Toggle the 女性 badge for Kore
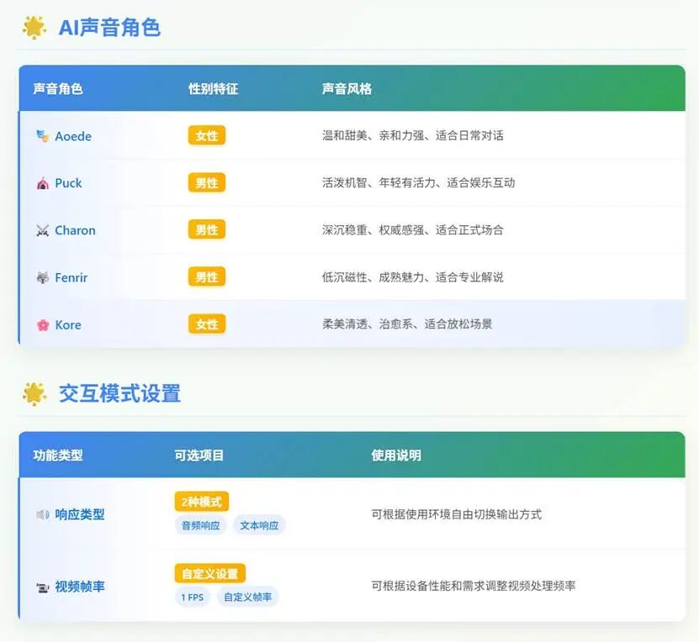The width and height of the screenshot is (699, 642). tap(206, 324)
